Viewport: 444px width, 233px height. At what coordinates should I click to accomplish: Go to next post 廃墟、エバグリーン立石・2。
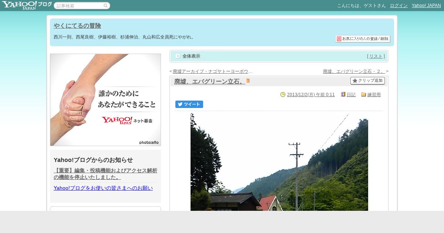(354, 71)
